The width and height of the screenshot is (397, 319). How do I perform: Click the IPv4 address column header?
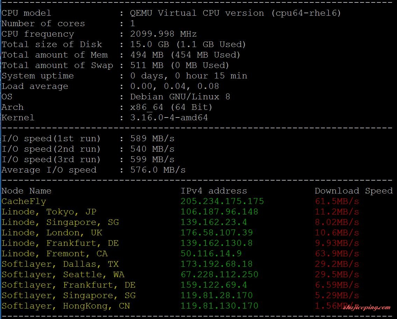(x=214, y=191)
